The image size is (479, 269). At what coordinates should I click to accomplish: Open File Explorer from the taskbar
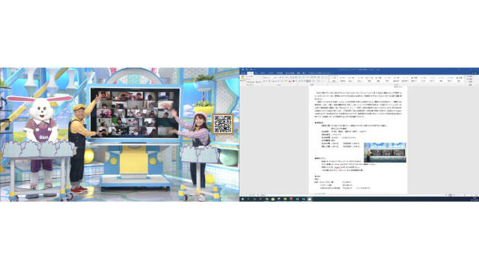coord(285,199)
